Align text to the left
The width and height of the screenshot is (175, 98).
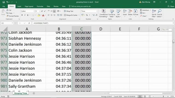click(x=49, y=15)
